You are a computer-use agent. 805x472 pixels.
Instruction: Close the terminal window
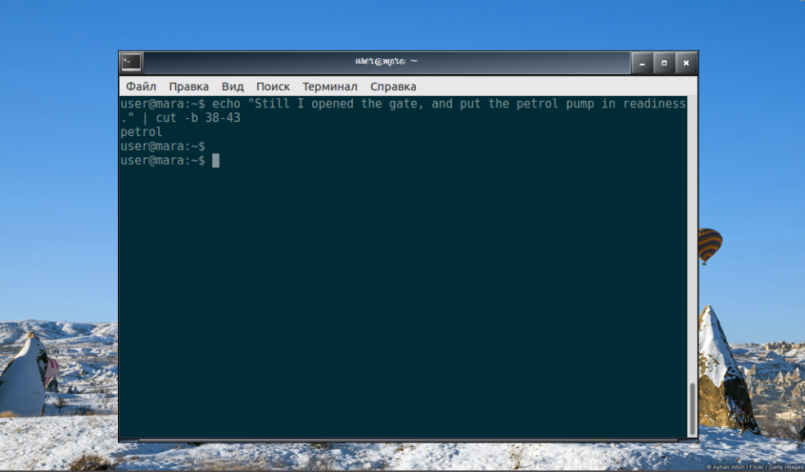686,63
